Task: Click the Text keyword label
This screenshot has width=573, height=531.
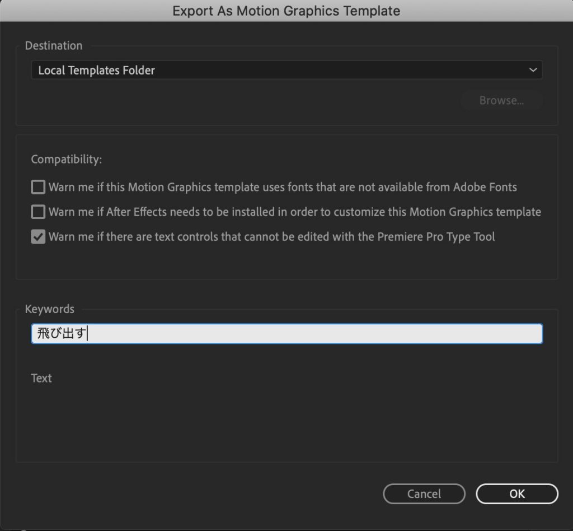Action: point(41,378)
